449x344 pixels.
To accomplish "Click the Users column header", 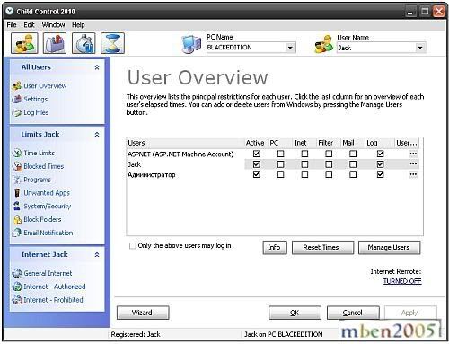I will 185,143.
